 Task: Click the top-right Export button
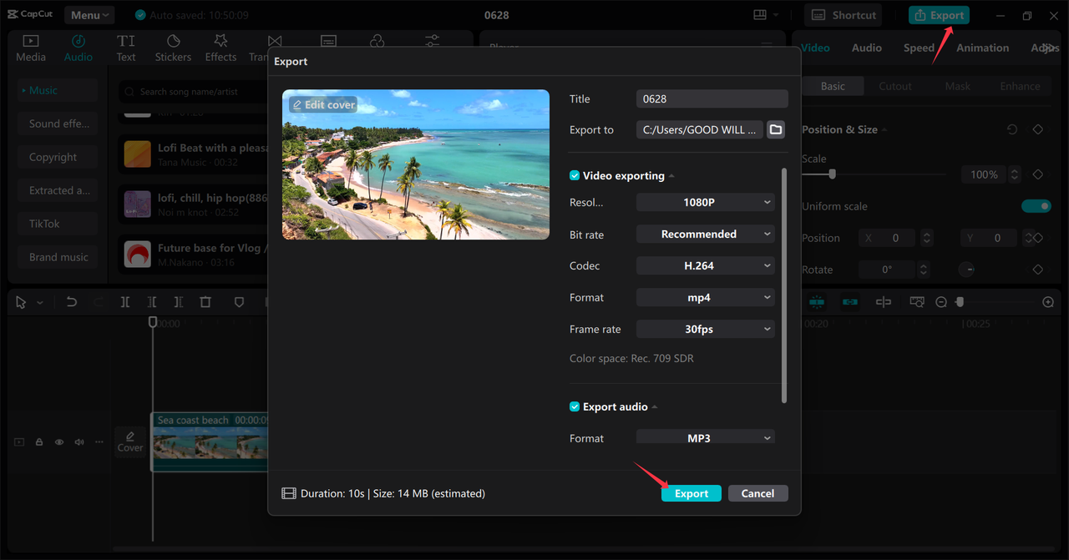pyautogui.click(x=940, y=15)
